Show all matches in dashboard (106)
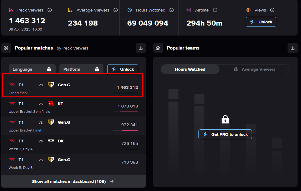 [x=73, y=181]
